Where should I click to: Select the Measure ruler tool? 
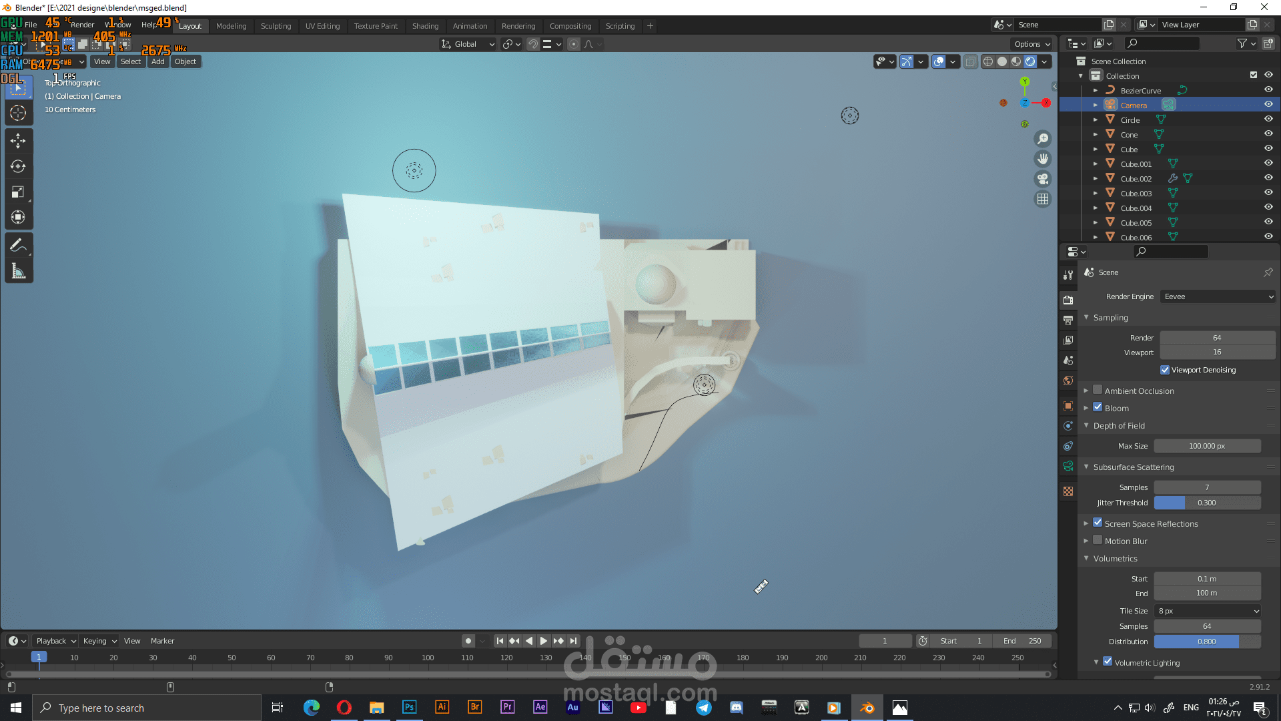tap(18, 271)
